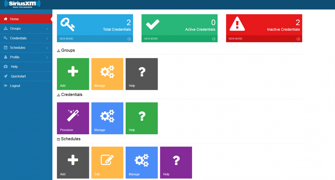Open the Groups sidebar menu
This screenshot has width=335, height=180.
[x=26, y=28]
